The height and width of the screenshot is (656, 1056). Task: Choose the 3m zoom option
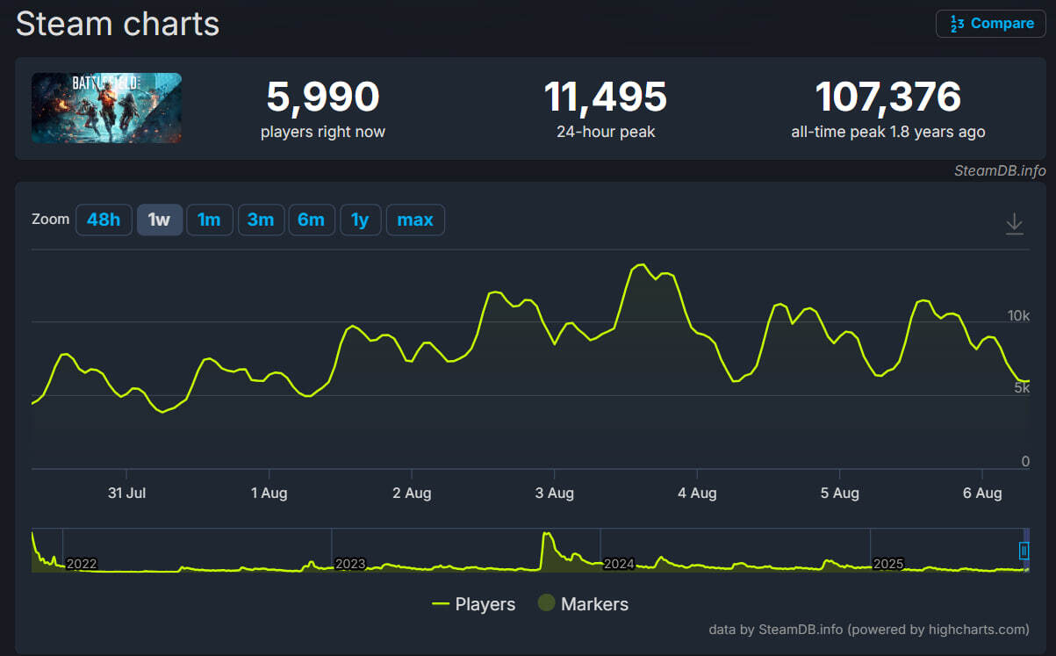[260, 220]
